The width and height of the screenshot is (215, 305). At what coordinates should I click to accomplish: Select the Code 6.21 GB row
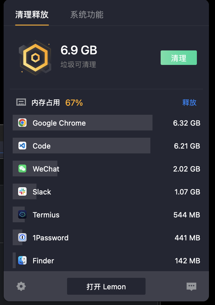click(107, 146)
